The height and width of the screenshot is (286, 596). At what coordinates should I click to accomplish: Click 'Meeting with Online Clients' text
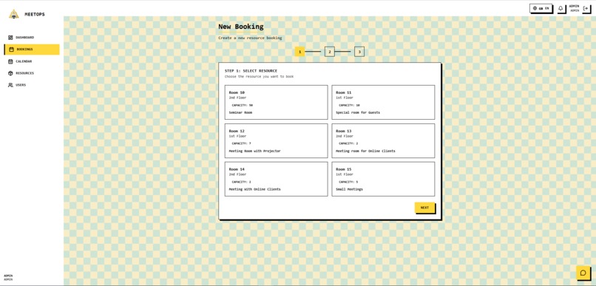254,189
